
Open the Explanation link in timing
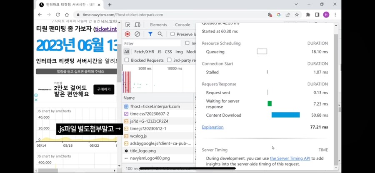pyautogui.click(x=212, y=127)
